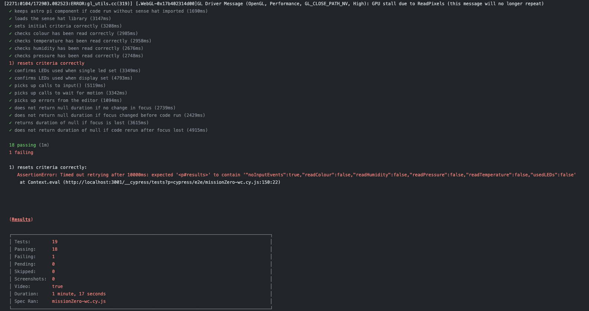The height and width of the screenshot is (311, 589).
Task: Click the Failing count value 1
Action: (53, 257)
